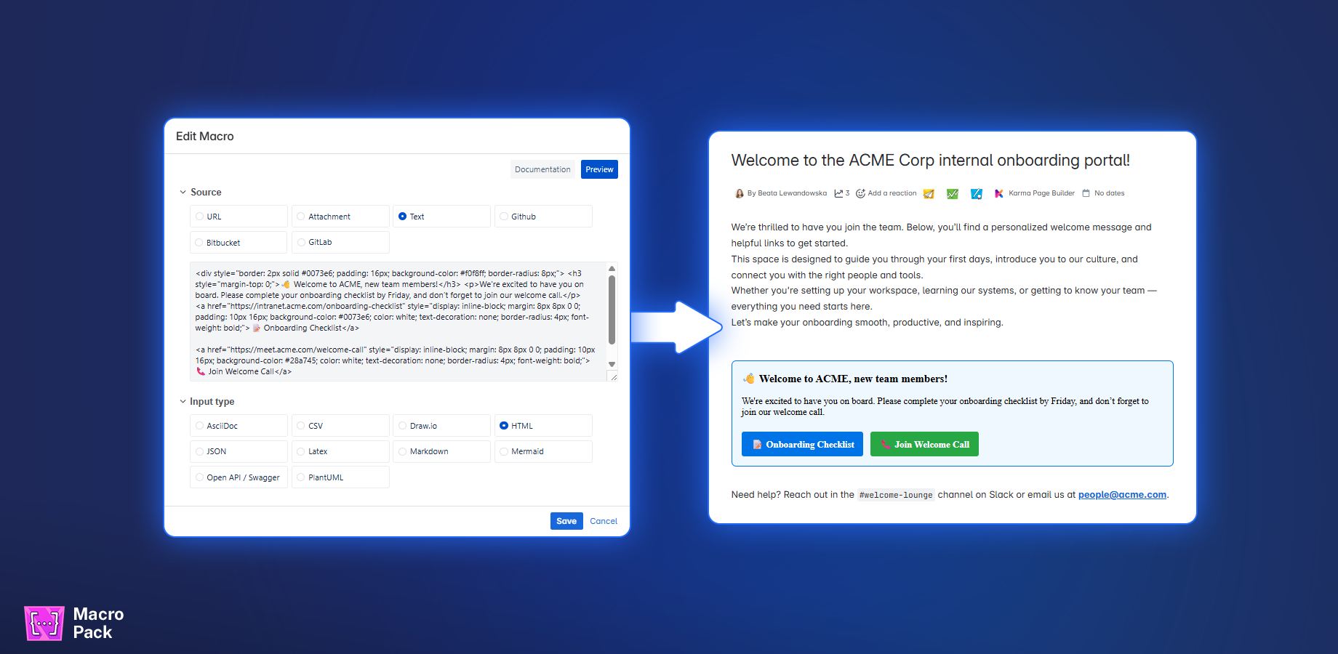
Task: Open the page analytics views icon
Action: (838, 193)
